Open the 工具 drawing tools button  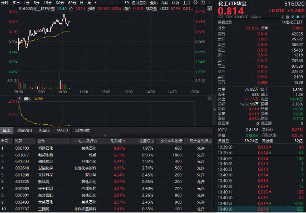[186, 3]
